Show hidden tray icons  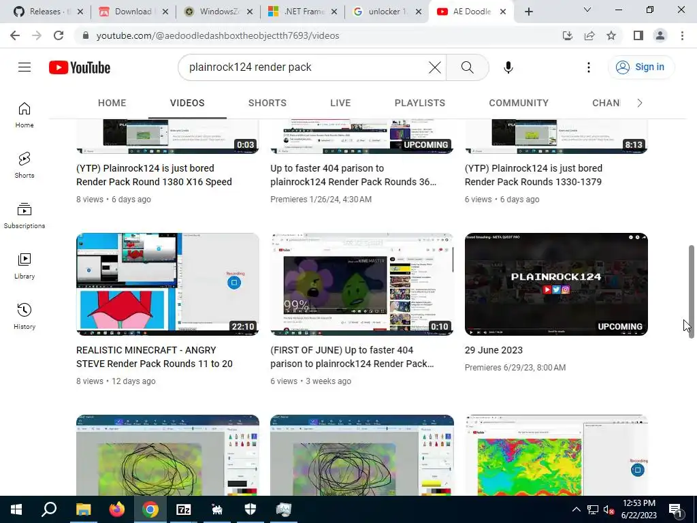(576, 509)
